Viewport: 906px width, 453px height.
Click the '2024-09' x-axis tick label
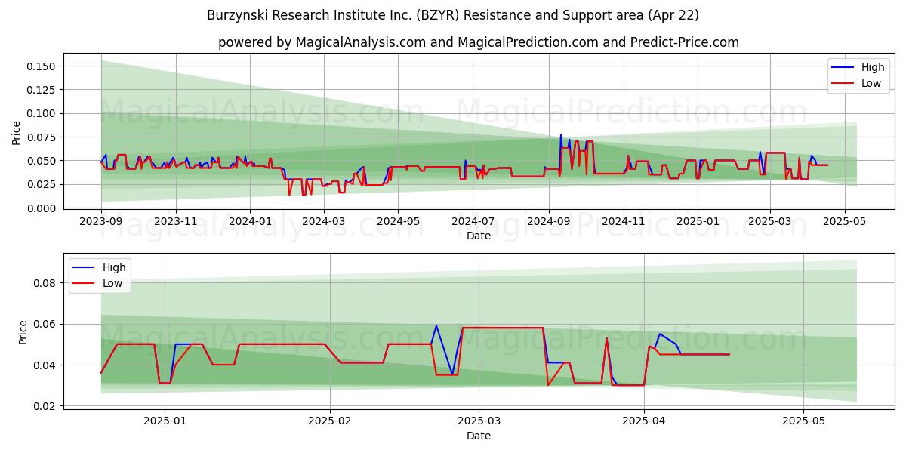548,222
